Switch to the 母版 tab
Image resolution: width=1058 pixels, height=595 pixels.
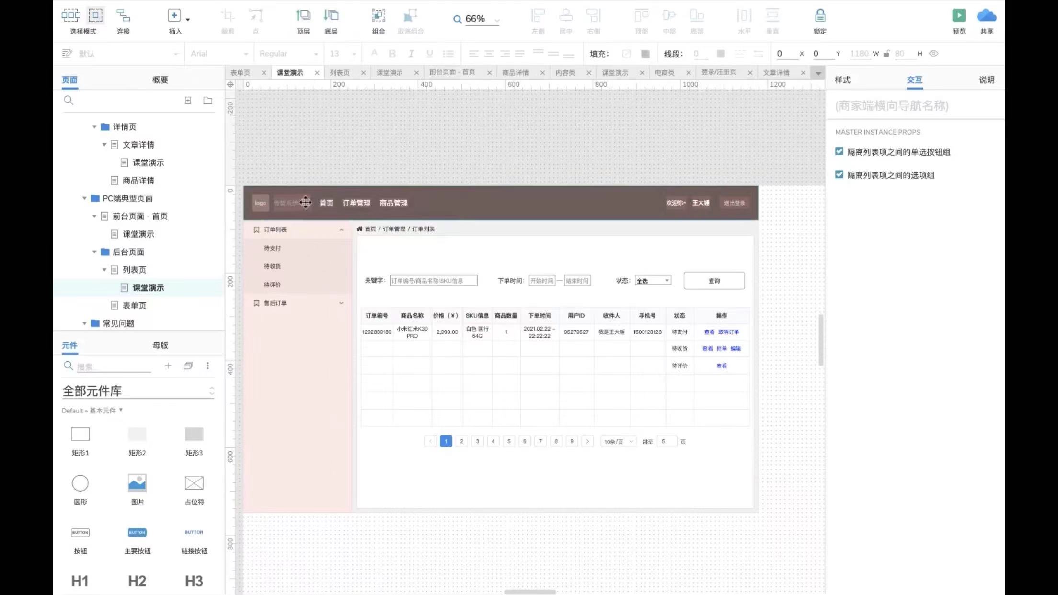pyautogui.click(x=160, y=345)
